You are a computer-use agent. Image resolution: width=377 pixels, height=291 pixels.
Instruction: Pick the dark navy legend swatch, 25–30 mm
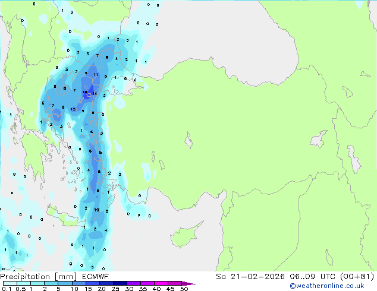coord(120,283)
